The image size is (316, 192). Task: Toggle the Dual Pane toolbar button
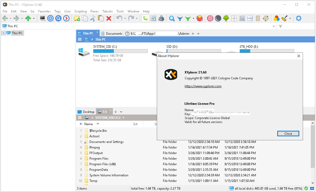click(x=250, y=18)
